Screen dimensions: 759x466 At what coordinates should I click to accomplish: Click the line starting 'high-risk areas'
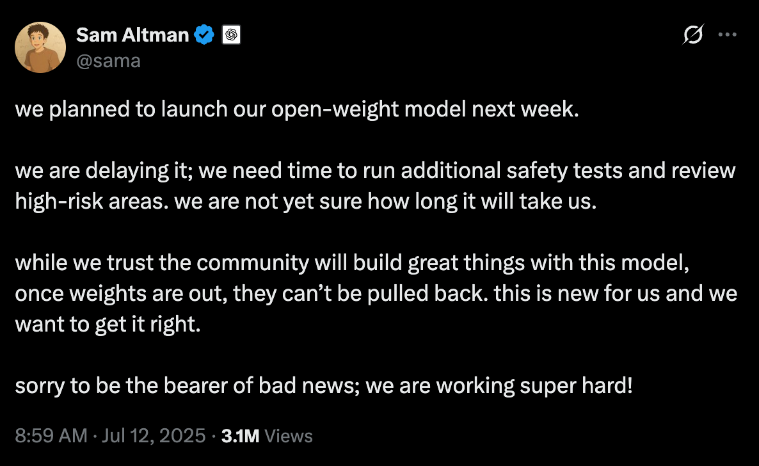[306, 202]
